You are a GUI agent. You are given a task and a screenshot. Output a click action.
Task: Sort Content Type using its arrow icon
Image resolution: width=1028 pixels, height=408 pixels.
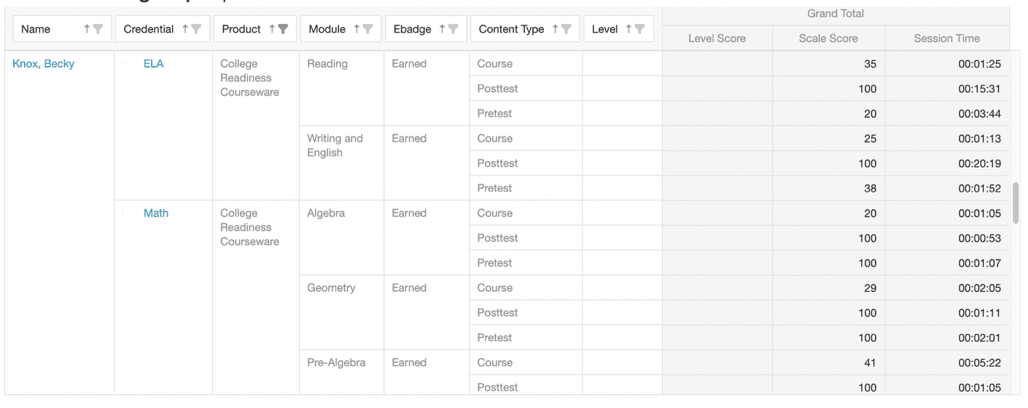click(x=555, y=29)
